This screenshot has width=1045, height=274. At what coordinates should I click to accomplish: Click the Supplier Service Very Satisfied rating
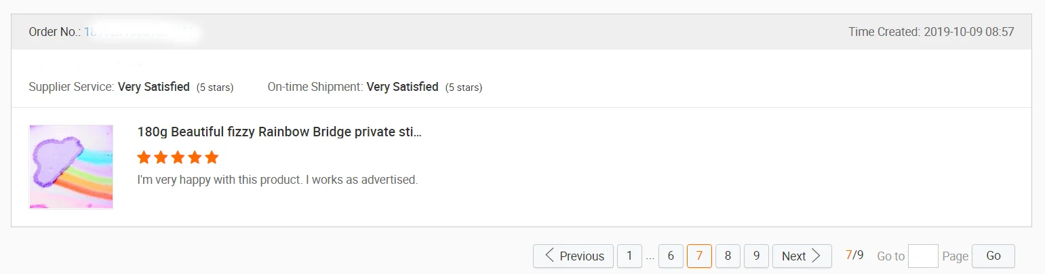coord(153,87)
